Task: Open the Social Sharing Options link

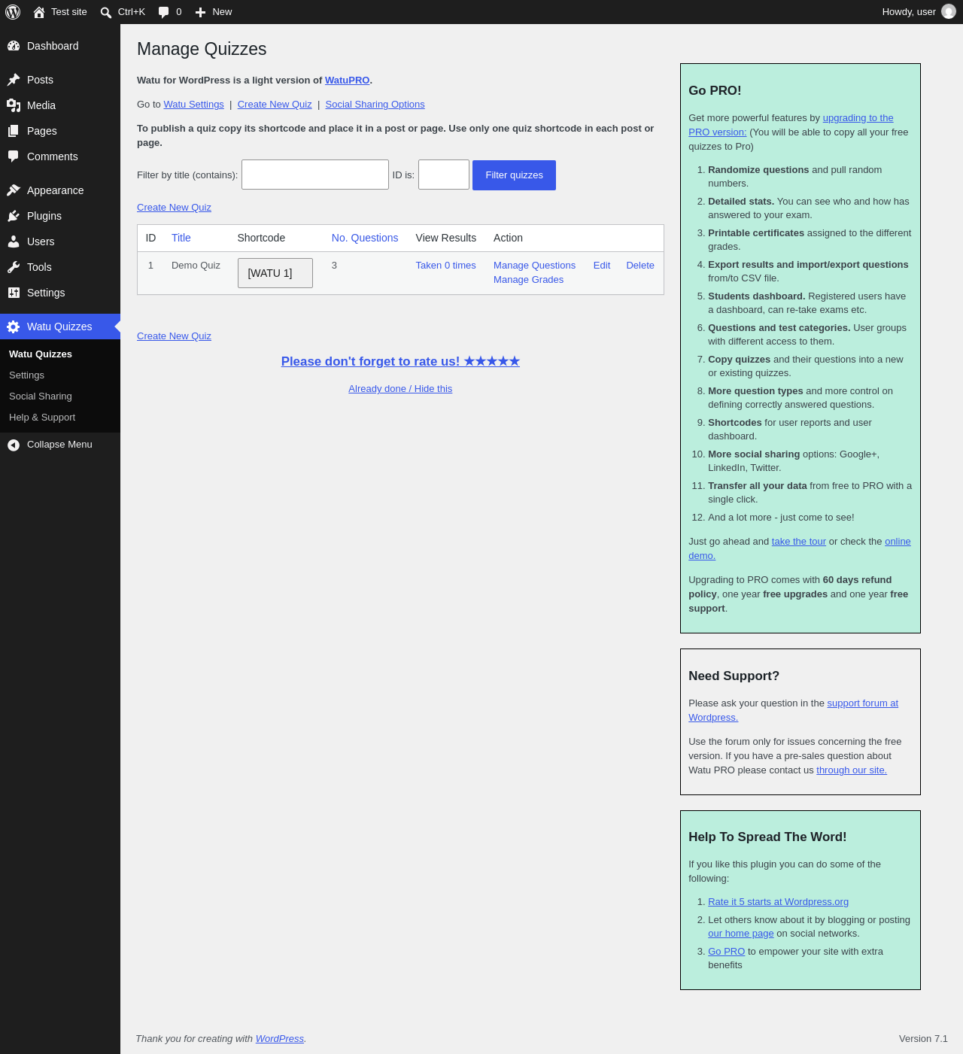Action: [x=375, y=105]
